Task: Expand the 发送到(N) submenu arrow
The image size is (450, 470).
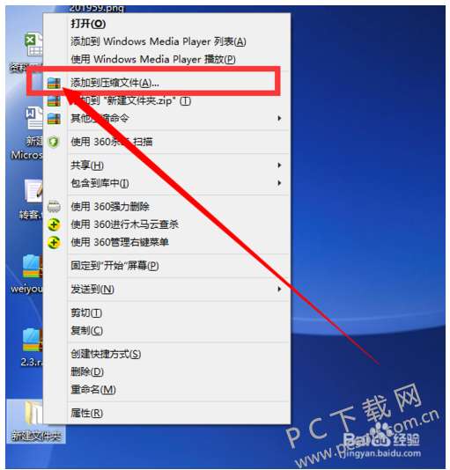Action: (x=279, y=289)
